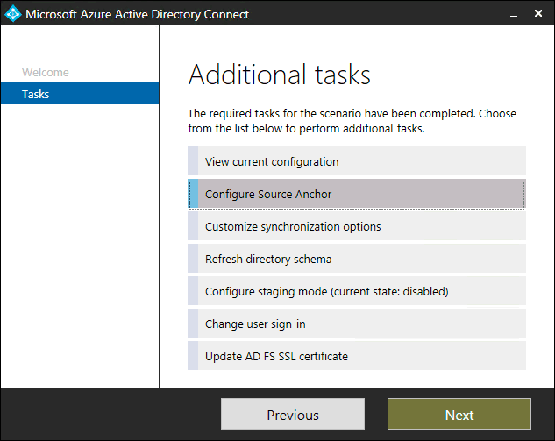Open Change user sign-in task

[x=357, y=324]
